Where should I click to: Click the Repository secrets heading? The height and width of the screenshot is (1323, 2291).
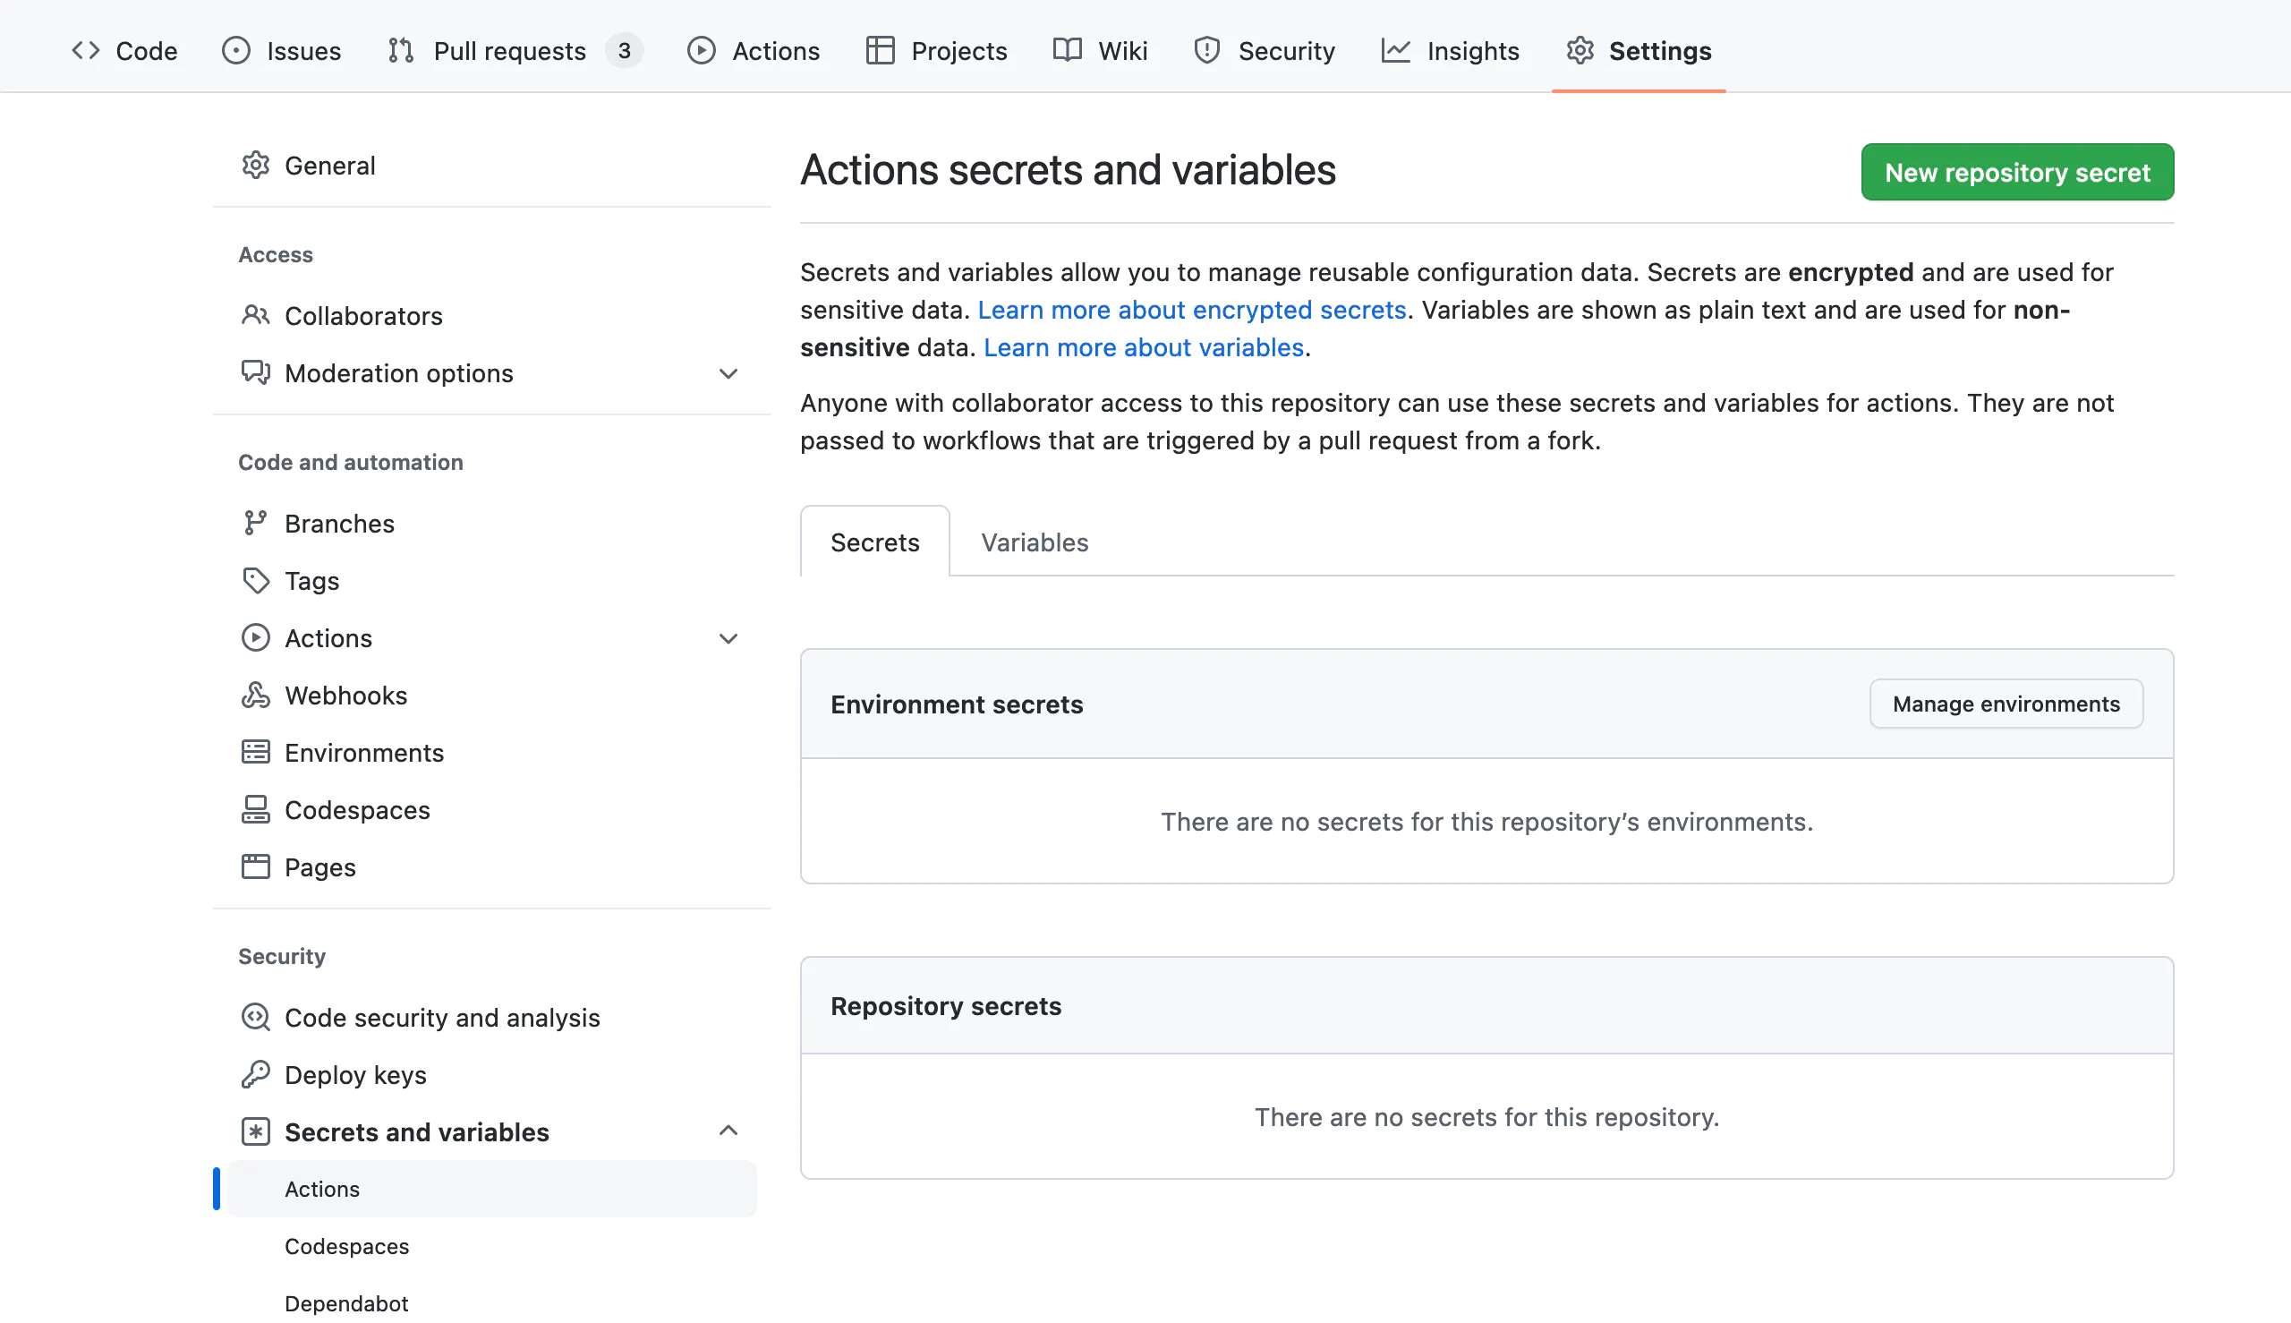(946, 1006)
